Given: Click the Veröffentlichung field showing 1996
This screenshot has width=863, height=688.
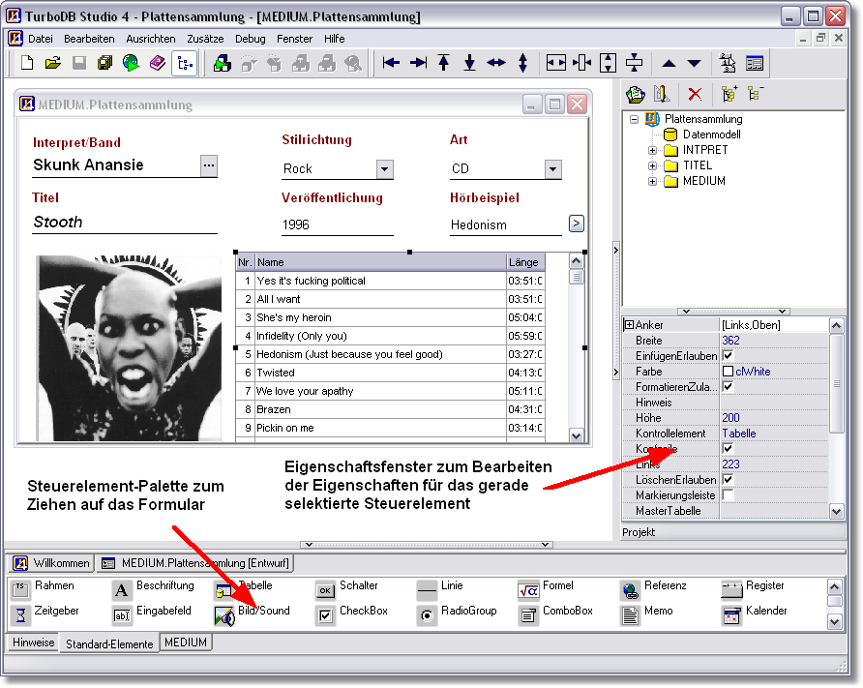Looking at the screenshot, I should [x=338, y=224].
